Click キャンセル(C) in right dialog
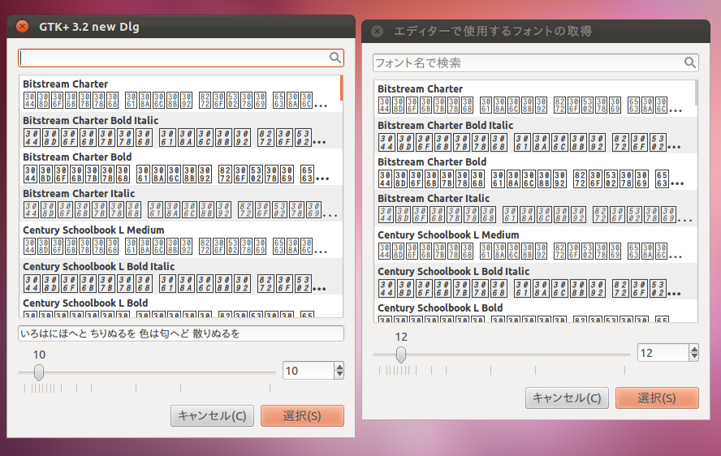Image resolution: width=721 pixels, height=456 pixels. 568,398
